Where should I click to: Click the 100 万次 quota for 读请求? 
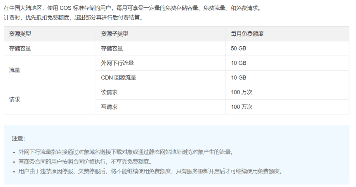click(241, 92)
